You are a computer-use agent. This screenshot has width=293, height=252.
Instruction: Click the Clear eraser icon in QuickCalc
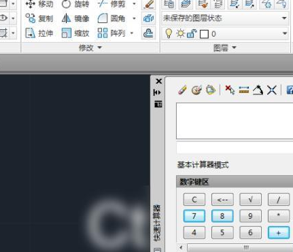[x=182, y=90]
